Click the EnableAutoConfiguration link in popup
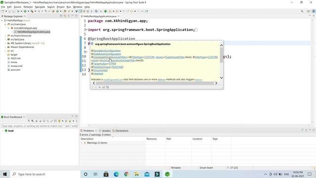Screen dimensions: 316x178 107,54
